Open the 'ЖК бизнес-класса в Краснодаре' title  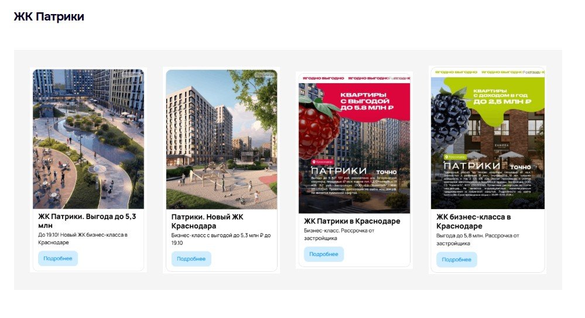point(474,221)
